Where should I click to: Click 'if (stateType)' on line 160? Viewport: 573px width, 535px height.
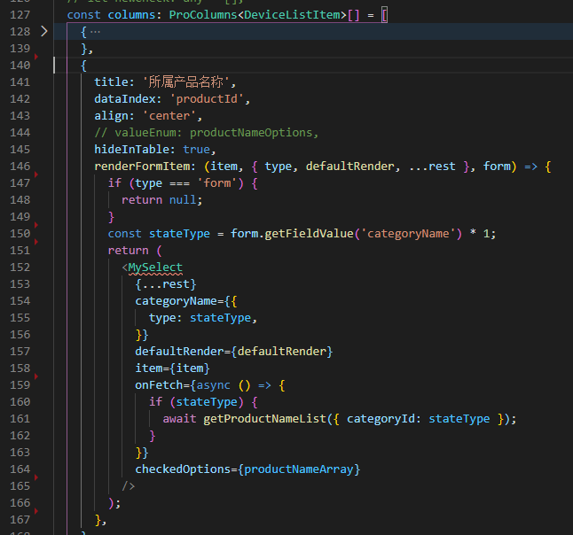pos(196,402)
